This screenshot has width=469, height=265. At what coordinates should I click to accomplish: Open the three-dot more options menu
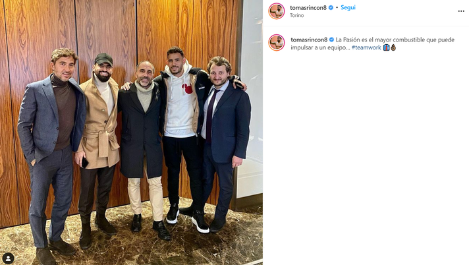pos(461,11)
